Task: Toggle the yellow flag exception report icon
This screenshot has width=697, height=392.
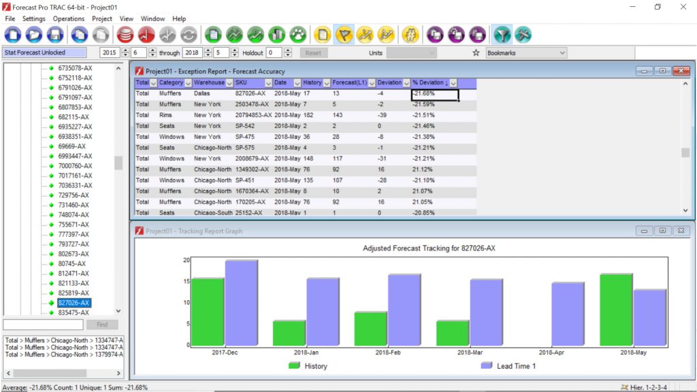Action: (x=344, y=35)
